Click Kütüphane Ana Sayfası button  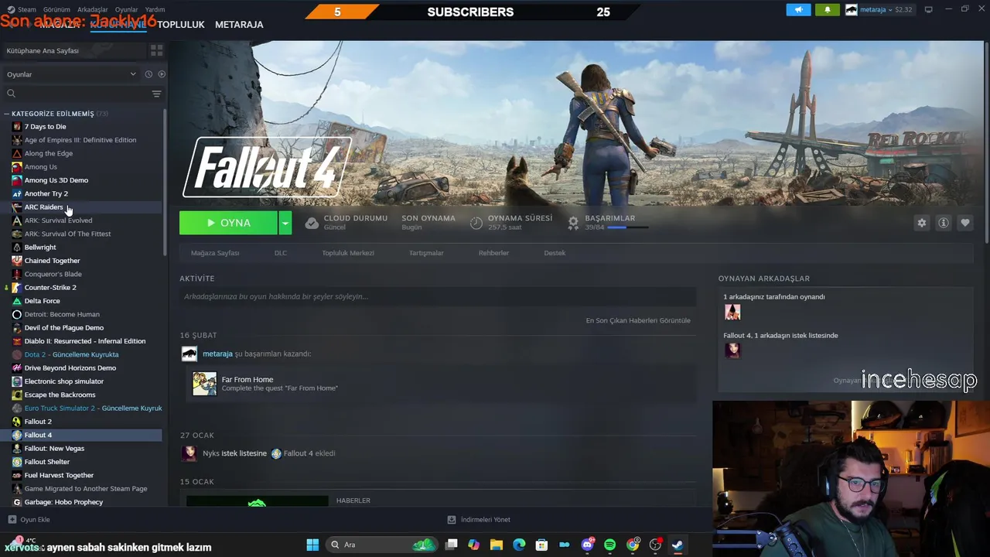(x=75, y=50)
